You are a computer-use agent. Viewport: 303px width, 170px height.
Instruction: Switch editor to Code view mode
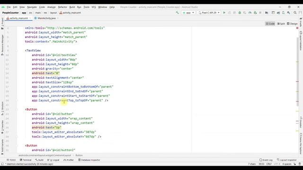tap(270, 24)
